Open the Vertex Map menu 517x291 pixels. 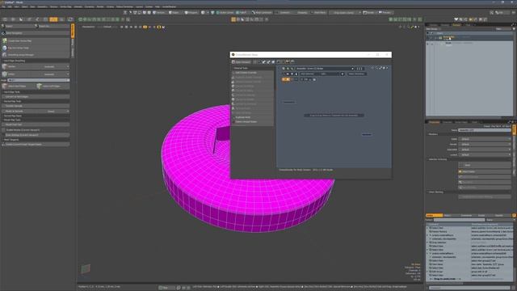pyautogui.click(x=65, y=6)
